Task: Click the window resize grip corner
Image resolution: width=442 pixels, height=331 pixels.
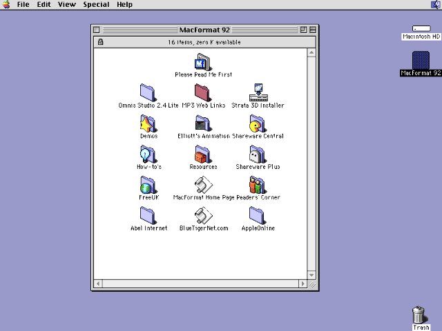Action: [x=312, y=284]
